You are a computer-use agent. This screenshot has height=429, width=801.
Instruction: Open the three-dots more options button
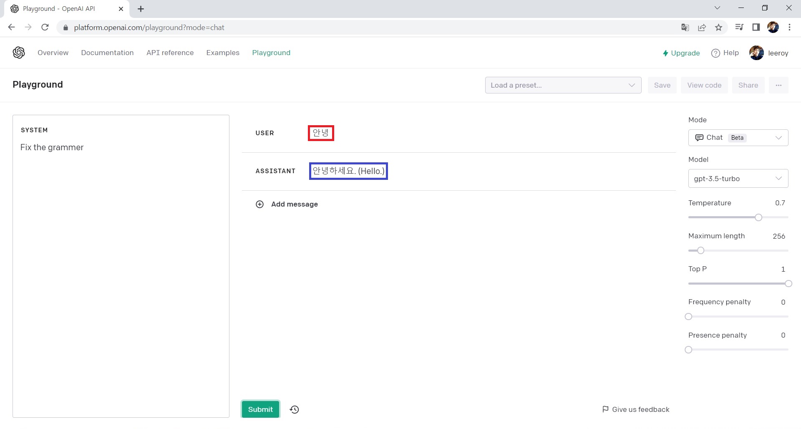(778, 85)
